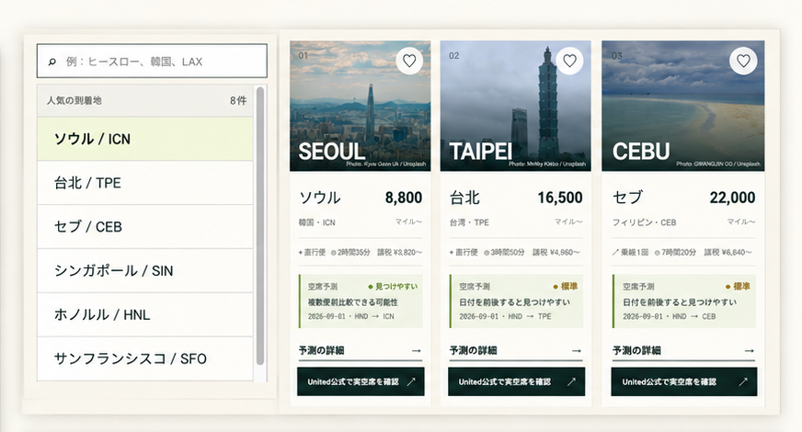The image size is (802, 432).
Task: Click the HND → TPE route text
Action: pyautogui.click(x=531, y=316)
